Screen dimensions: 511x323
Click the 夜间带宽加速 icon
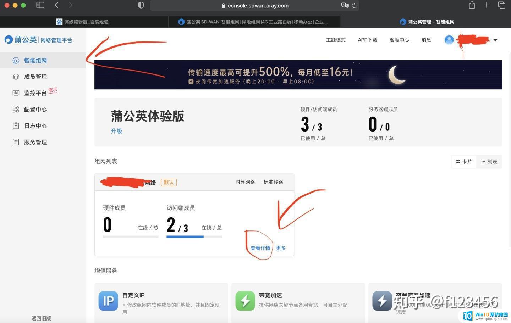click(382, 301)
